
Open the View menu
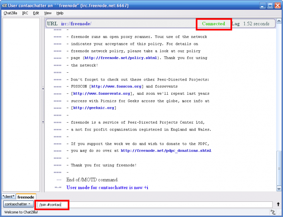coord(48,13)
